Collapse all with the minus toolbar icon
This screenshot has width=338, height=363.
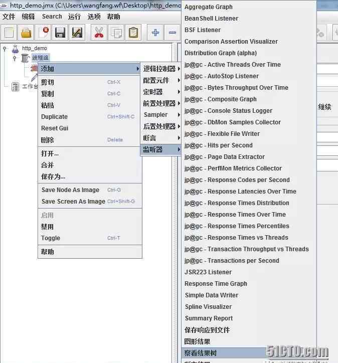(172, 33)
